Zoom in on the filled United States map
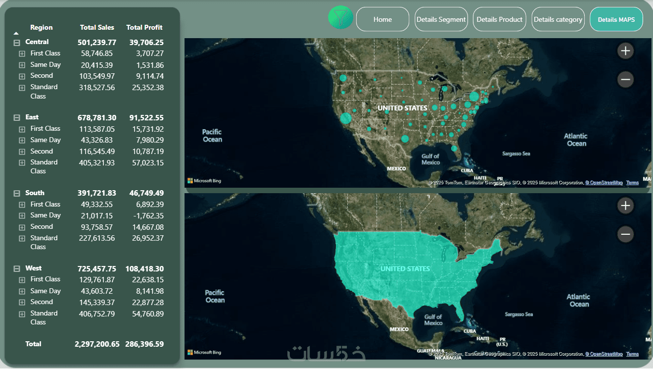Screen dimensions: 653x369 point(626,206)
